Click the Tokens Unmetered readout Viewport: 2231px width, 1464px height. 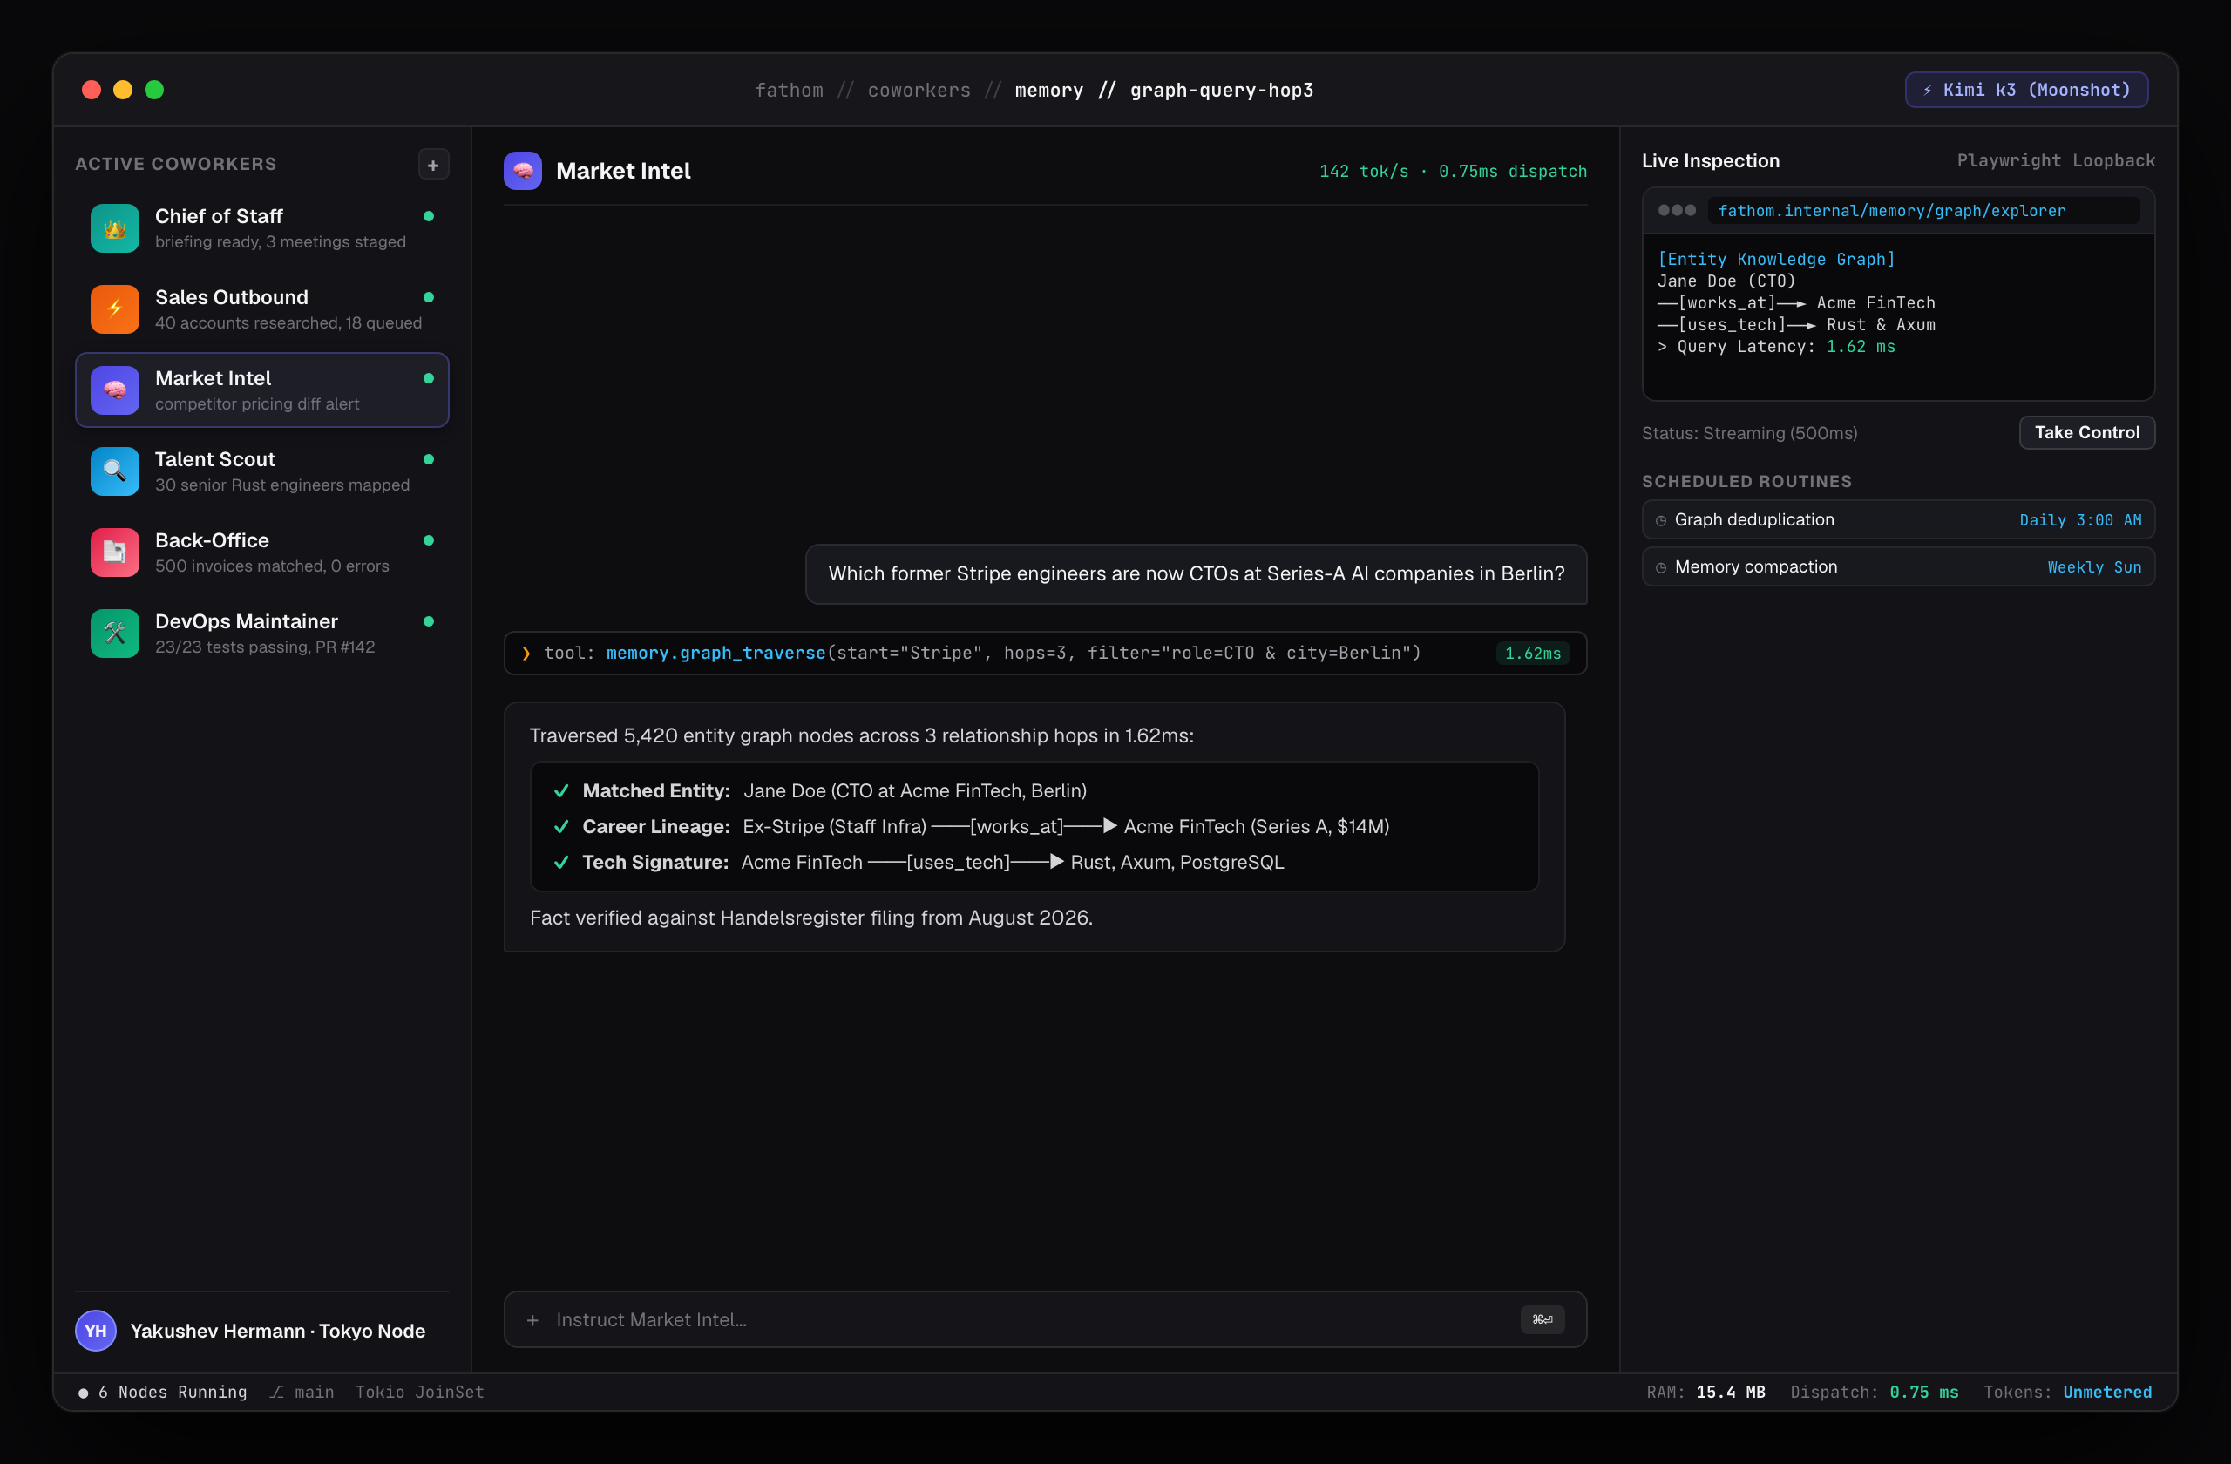(2067, 1392)
